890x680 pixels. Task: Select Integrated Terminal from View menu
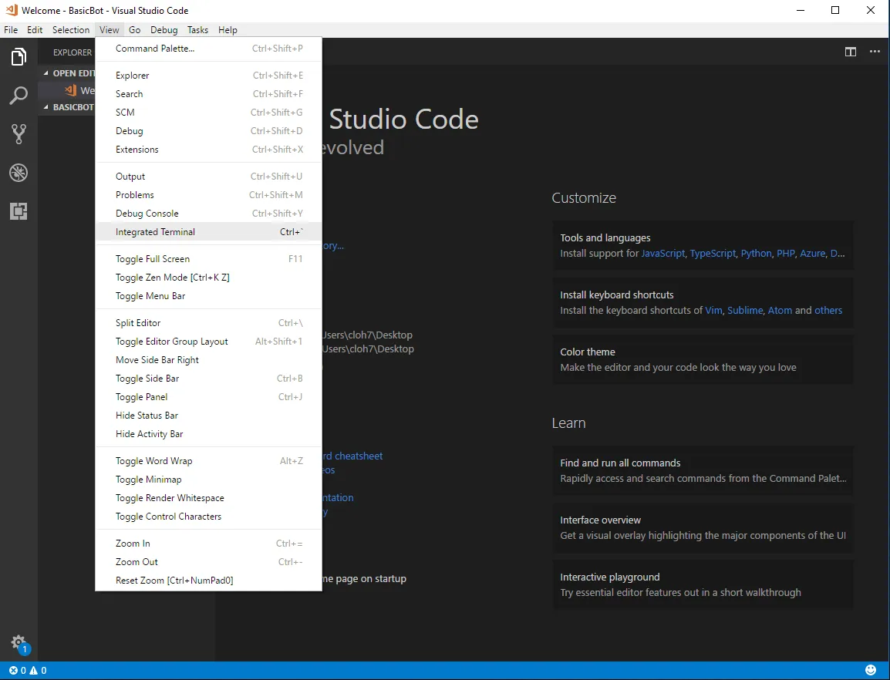tap(155, 232)
